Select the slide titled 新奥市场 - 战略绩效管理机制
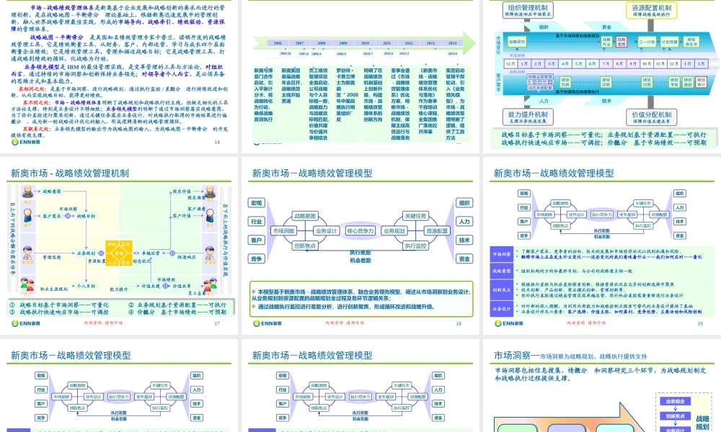Viewport: 721px width, 432px height. (119, 245)
